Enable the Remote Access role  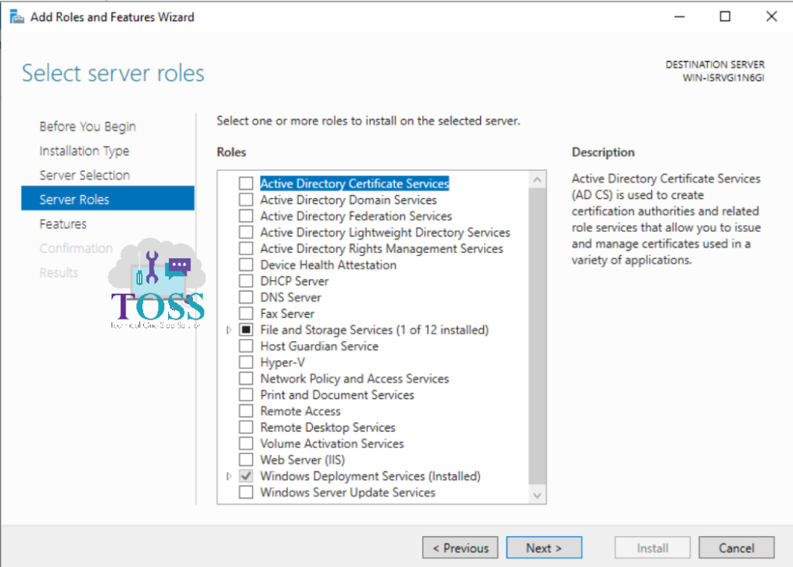(246, 411)
